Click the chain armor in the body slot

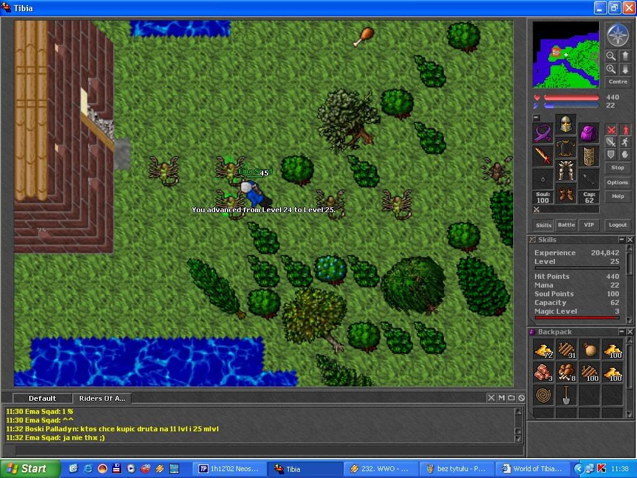tap(566, 148)
